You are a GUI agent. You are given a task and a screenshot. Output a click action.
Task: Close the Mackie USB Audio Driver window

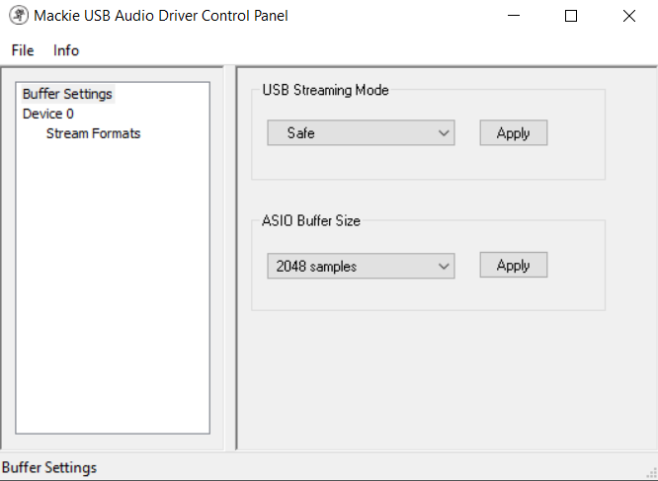click(x=629, y=16)
